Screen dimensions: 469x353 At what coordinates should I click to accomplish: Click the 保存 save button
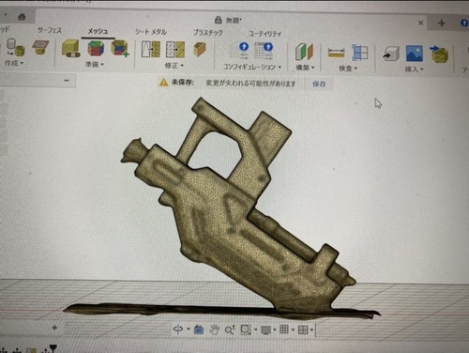319,84
